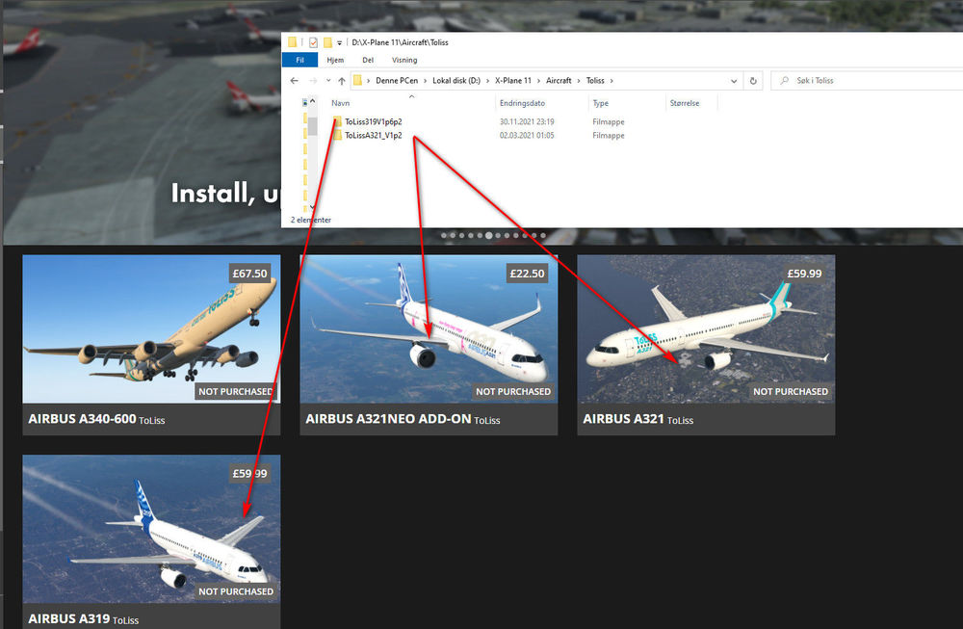Click the Back navigation arrow in Explorer
This screenshot has width=963, height=629.
(x=295, y=81)
